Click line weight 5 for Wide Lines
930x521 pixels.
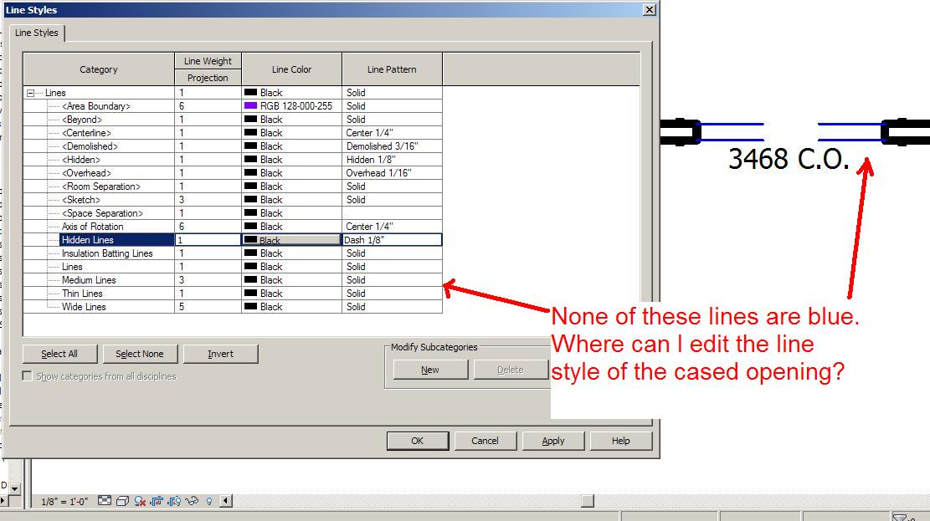(x=208, y=307)
